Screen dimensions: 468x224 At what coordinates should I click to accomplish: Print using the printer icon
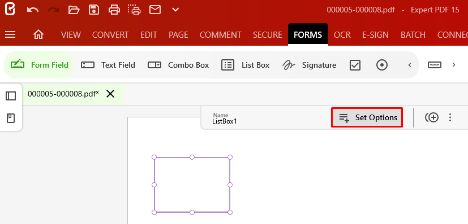[x=114, y=10]
